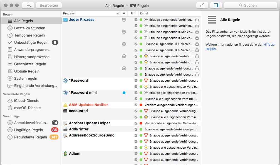Click the lock icon on the Jeder Prozess title row
The width and height of the screenshot is (280, 165).
[x=197, y=20]
